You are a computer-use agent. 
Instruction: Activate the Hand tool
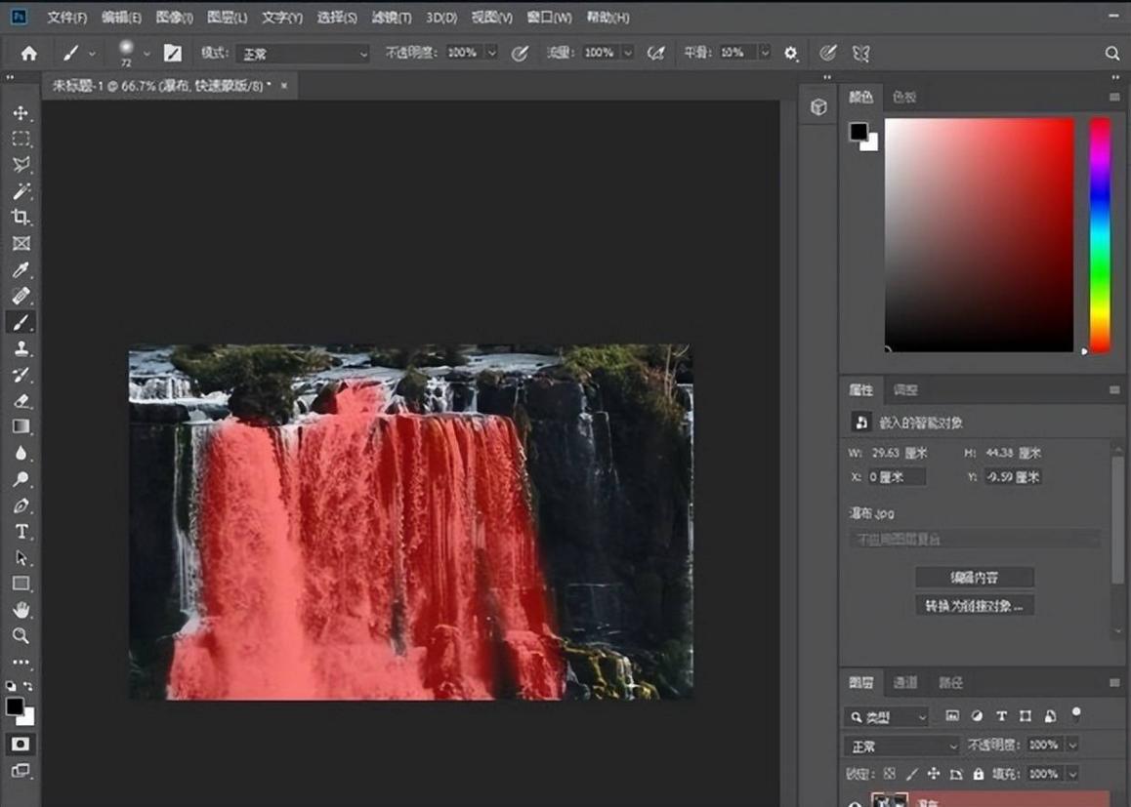21,610
